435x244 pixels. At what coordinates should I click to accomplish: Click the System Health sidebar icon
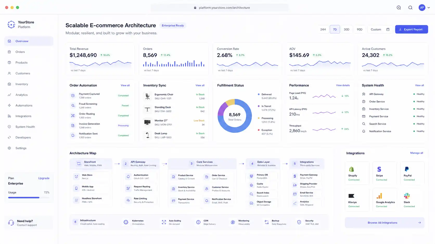click(9, 127)
